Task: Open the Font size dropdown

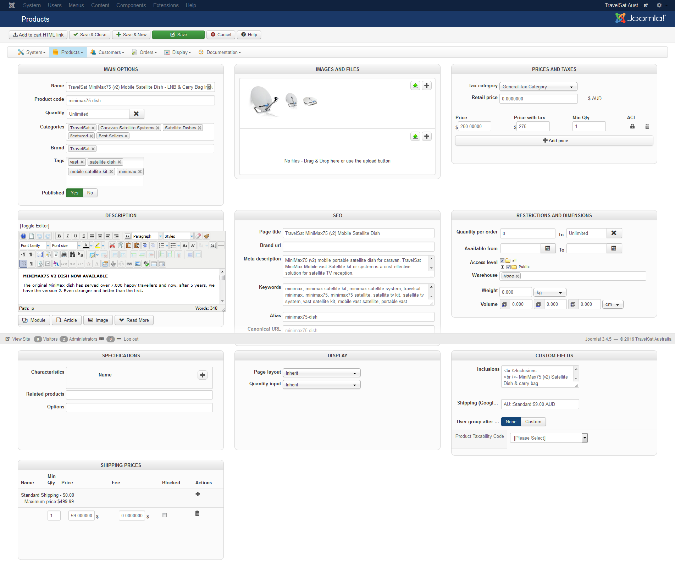Action: 66,246
